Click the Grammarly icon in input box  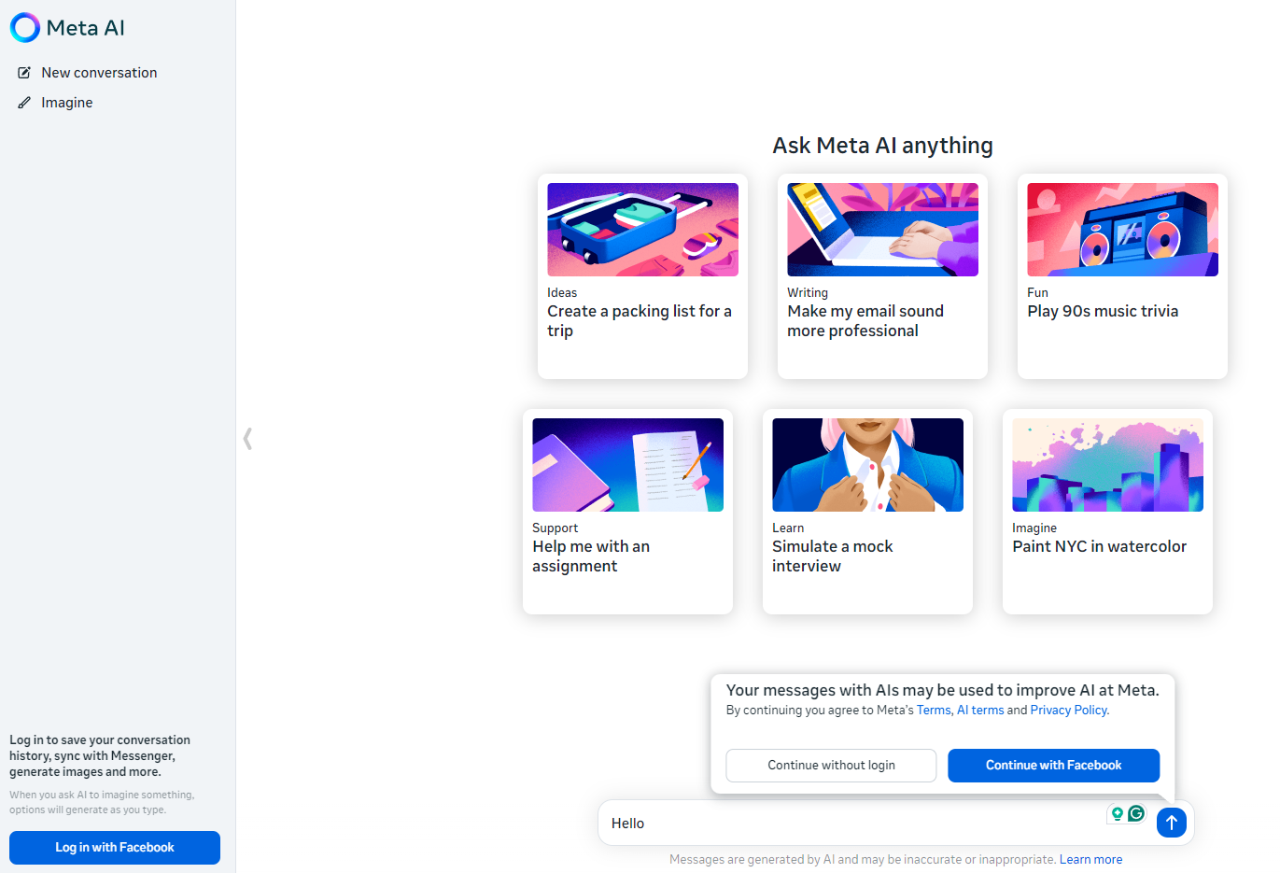click(1136, 813)
